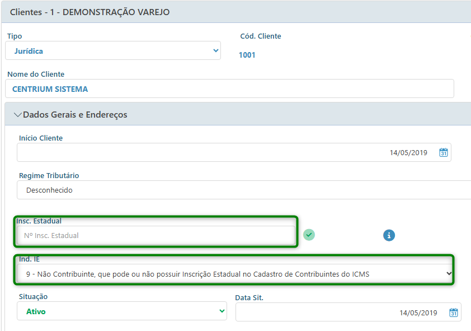
Task: Open the Tipo dropdown showing Jurídica
Action: tap(112, 51)
